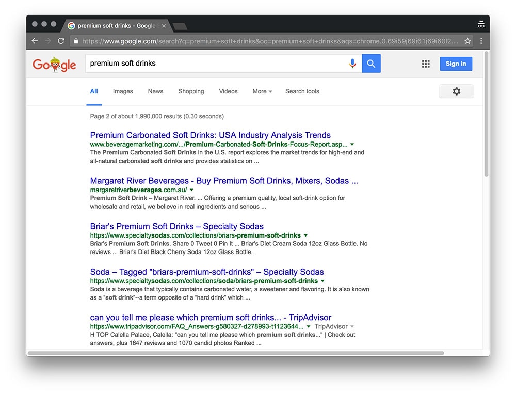
Task: Open the grey TripAdvisor source dropdown
Action: click(x=334, y=326)
